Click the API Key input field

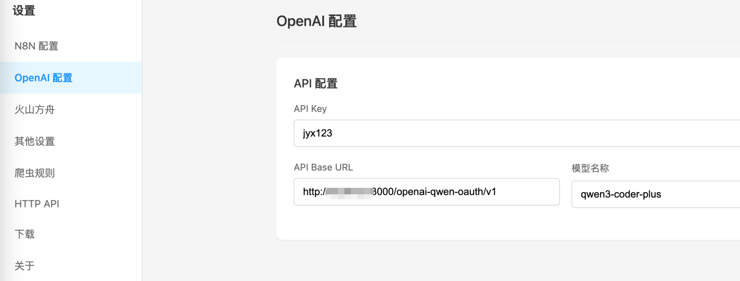coord(501,133)
